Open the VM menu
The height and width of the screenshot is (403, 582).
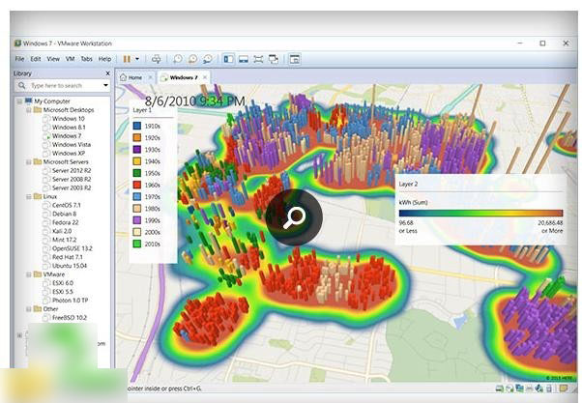pos(70,59)
